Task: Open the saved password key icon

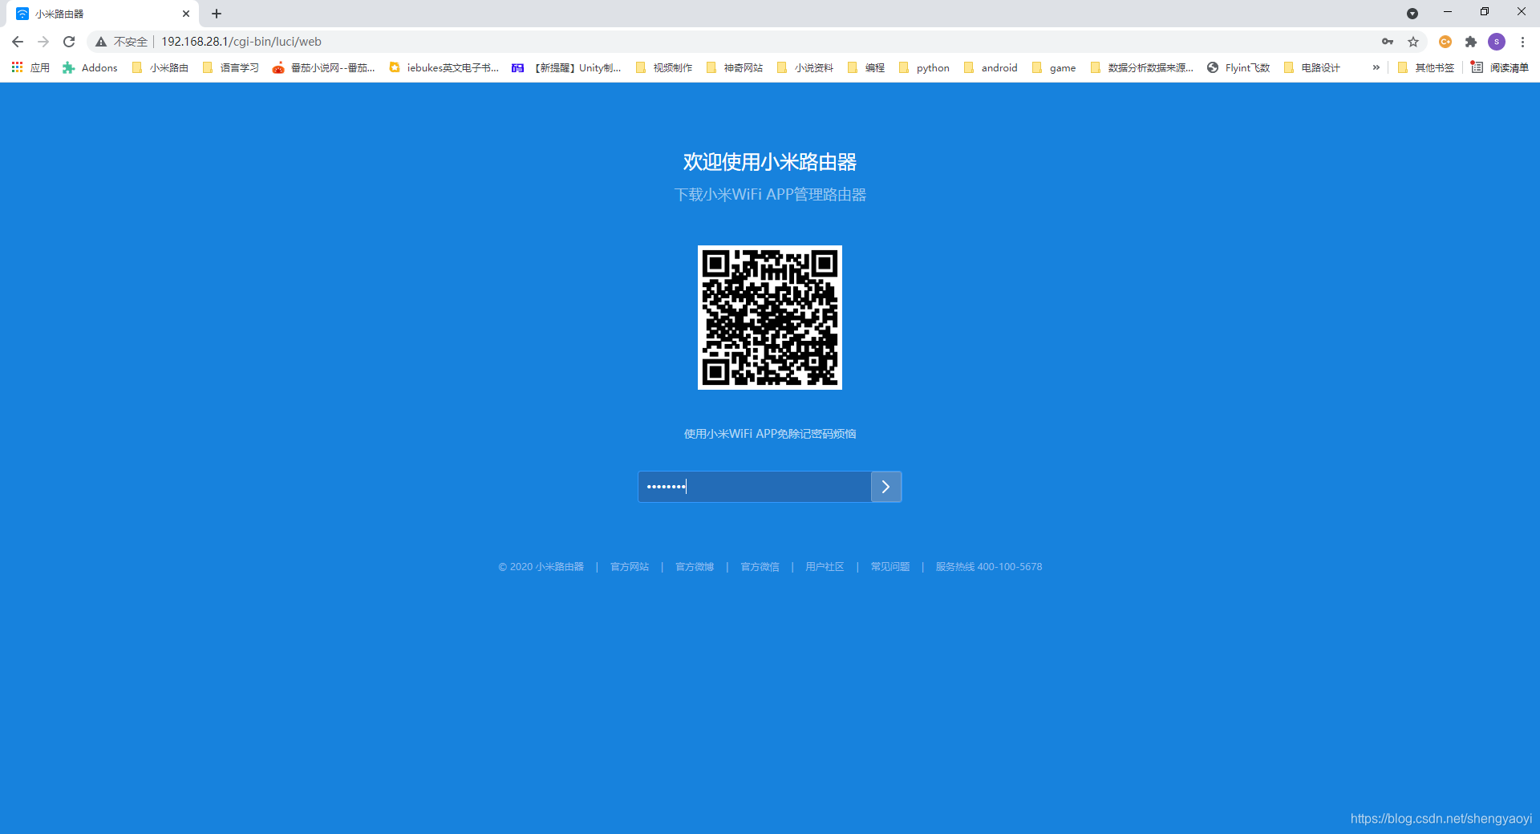Action: (1388, 42)
